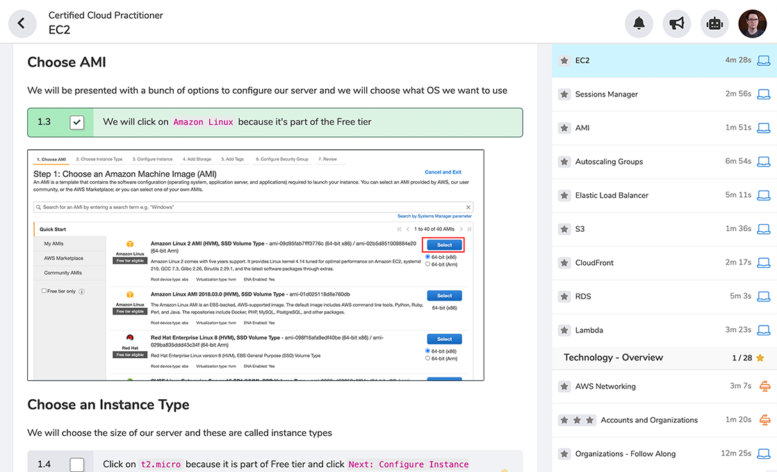Click the "3m 7s" duration for AWS Networking
This screenshot has width=777, height=472.
[x=740, y=386]
